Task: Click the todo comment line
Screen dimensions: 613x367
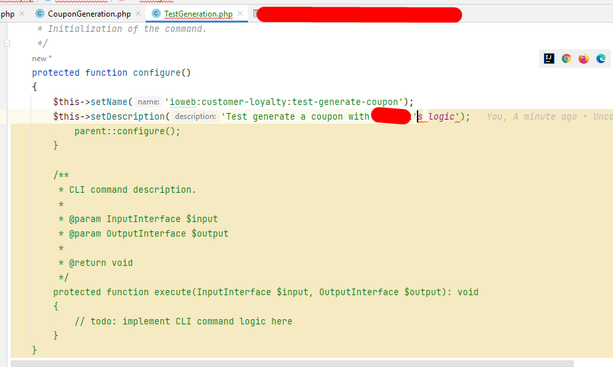Action: [184, 321]
